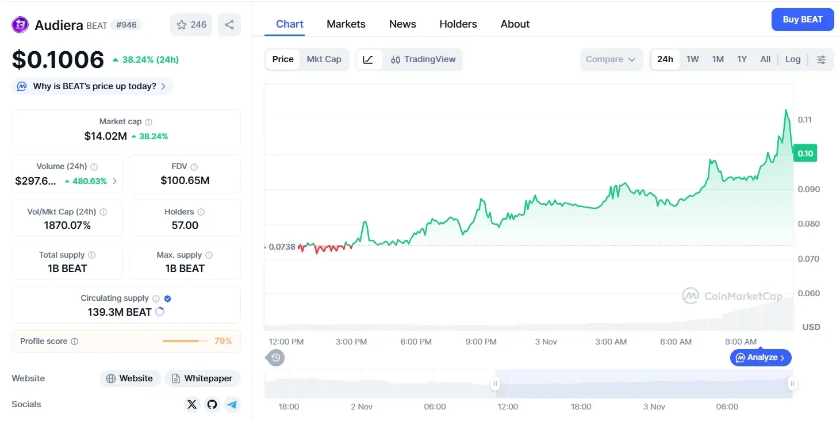
Task: Open the Compare dropdown
Action: click(611, 59)
